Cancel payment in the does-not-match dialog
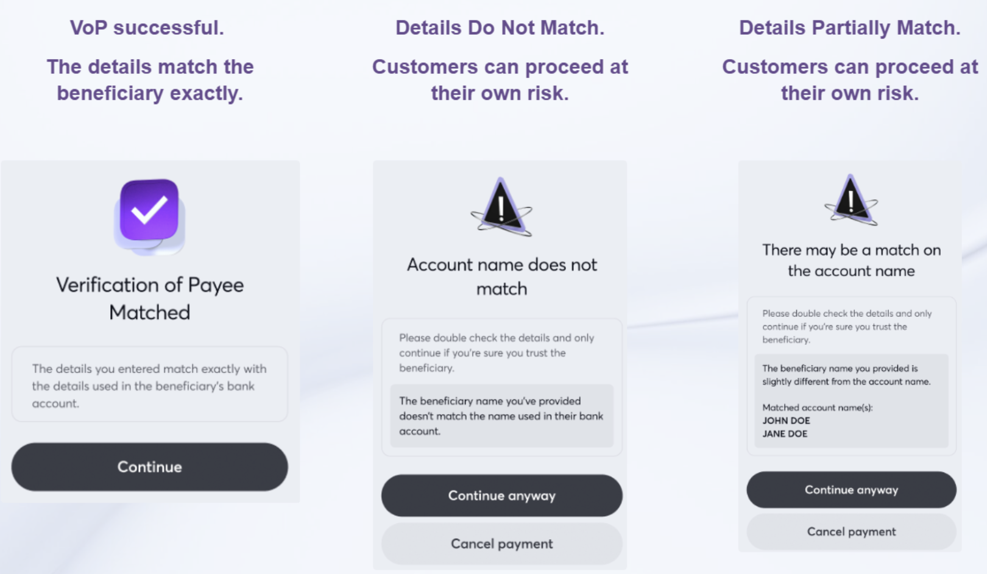Screen dimensions: 987x574 (x=501, y=544)
